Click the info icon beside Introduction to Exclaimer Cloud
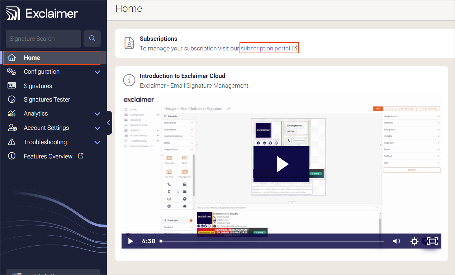Screen dimensions: 455x275 (129, 80)
